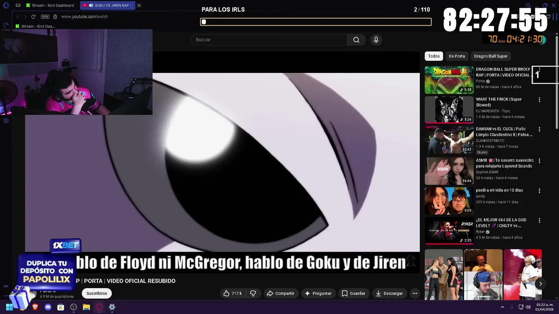The image size is (559, 314).
Task: Click the YouTube Buscar search field
Action: [x=269, y=40]
